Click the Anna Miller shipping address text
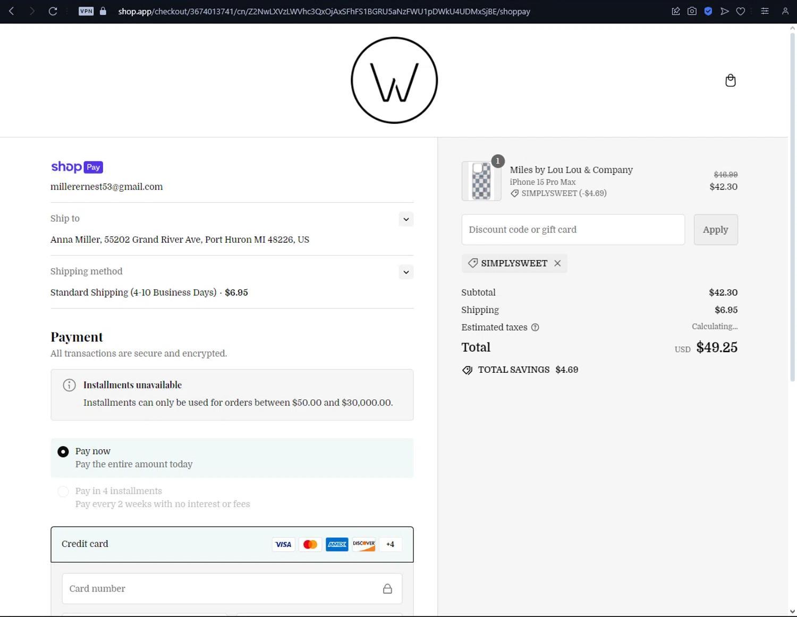The image size is (797, 617). [x=180, y=239]
